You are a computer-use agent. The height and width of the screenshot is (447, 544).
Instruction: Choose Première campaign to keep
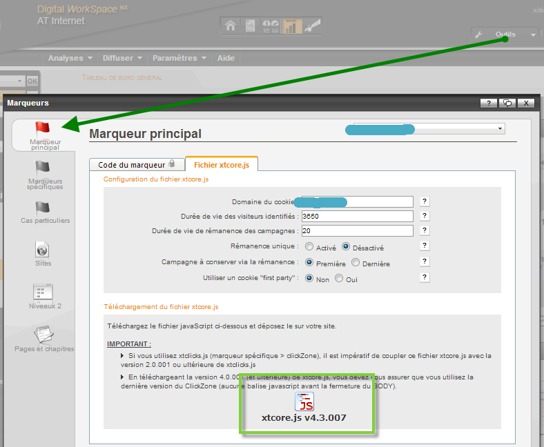309,262
